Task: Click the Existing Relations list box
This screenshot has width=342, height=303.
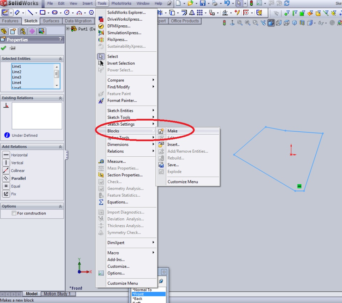Action: tap(37, 116)
